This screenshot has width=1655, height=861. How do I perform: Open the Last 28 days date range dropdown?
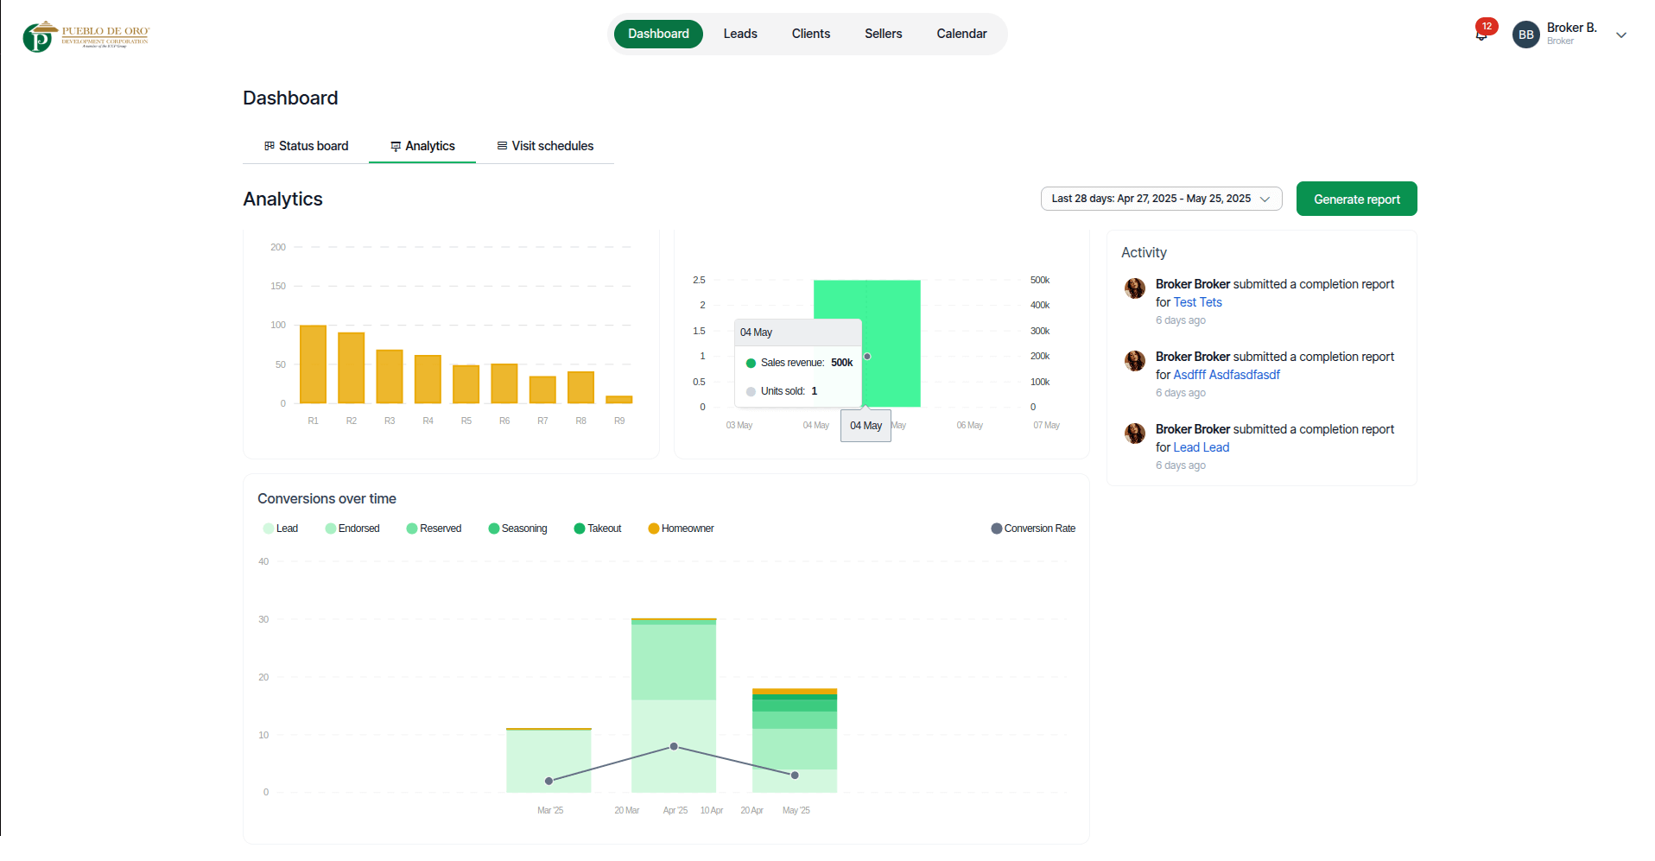(x=1160, y=199)
